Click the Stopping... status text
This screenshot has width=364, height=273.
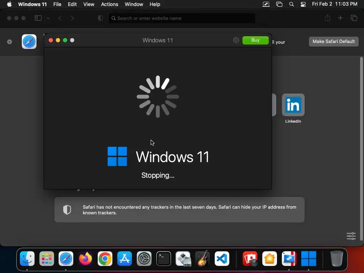point(158,175)
